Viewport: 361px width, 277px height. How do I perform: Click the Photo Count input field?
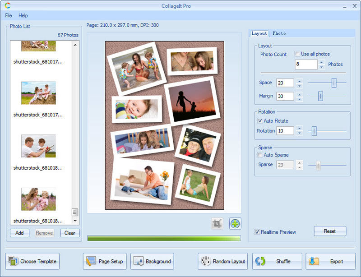click(x=306, y=64)
